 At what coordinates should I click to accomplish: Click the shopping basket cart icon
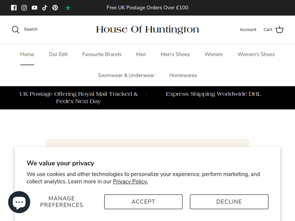pyautogui.click(x=279, y=29)
